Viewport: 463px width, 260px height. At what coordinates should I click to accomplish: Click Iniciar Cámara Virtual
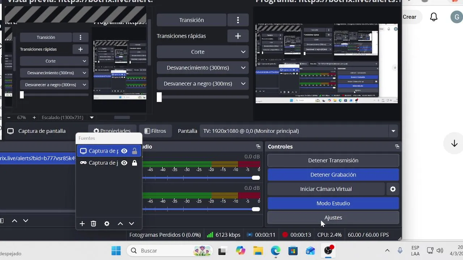coord(326,189)
